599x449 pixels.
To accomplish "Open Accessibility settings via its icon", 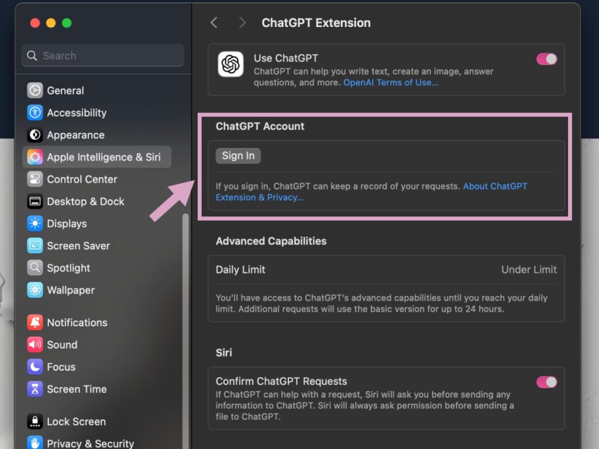I will click(x=35, y=112).
